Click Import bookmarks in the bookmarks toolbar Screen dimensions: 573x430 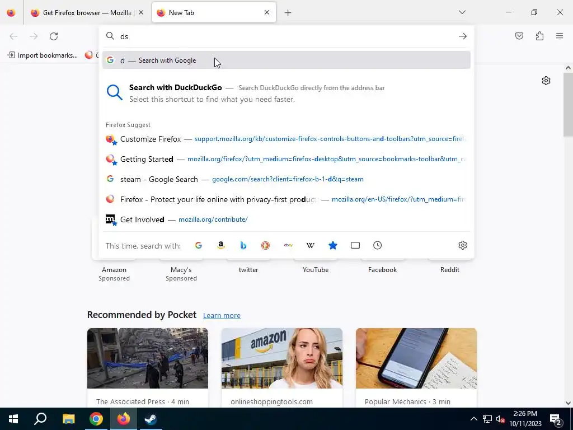pos(43,55)
